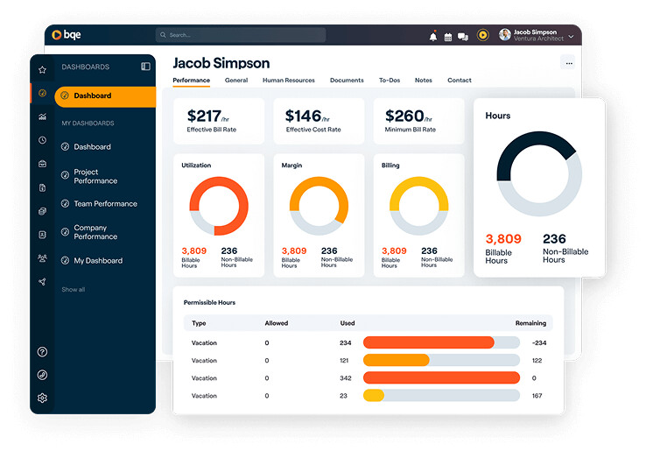Open the notifications bell
660x451 pixels.
pos(433,37)
